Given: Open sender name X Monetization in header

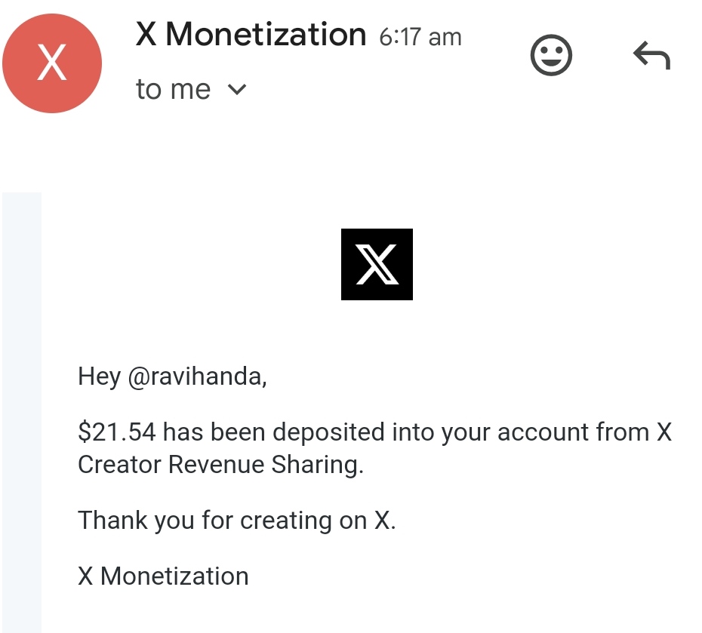Looking at the screenshot, I should tap(251, 35).
